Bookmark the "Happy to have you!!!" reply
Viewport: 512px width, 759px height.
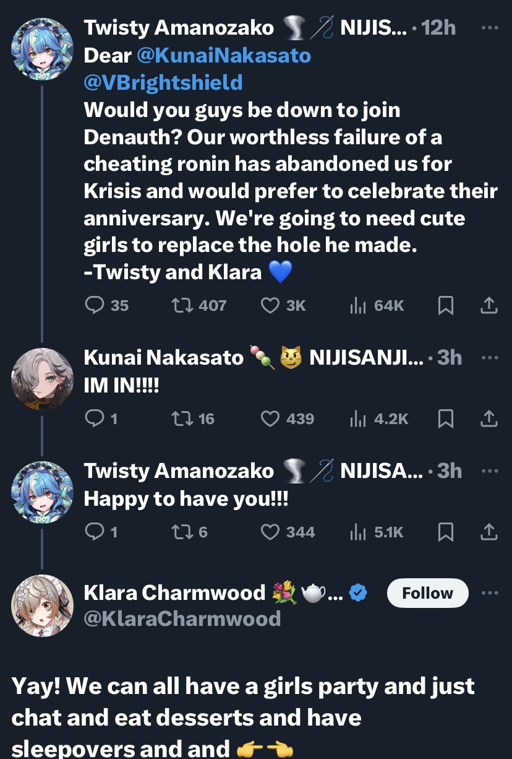445,532
